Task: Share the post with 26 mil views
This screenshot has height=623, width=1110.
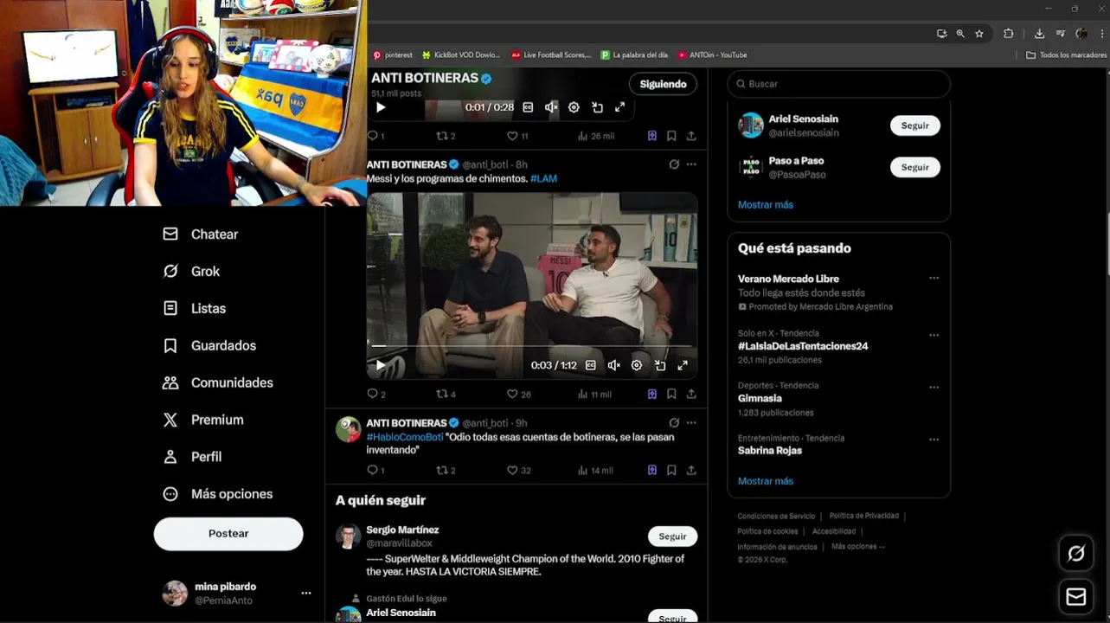Action: pos(691,136)
